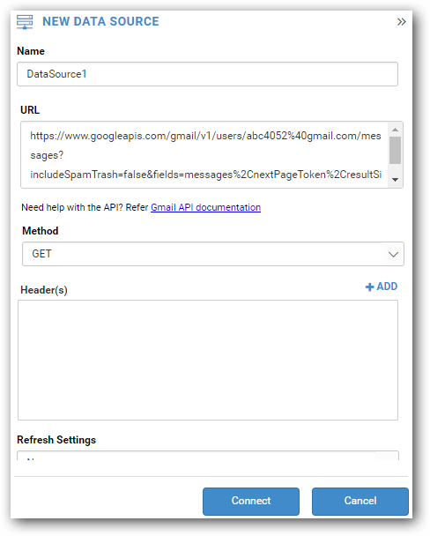Click the Cancel button
This screenshot has height=536, width=430.
(x=360, y=501)
